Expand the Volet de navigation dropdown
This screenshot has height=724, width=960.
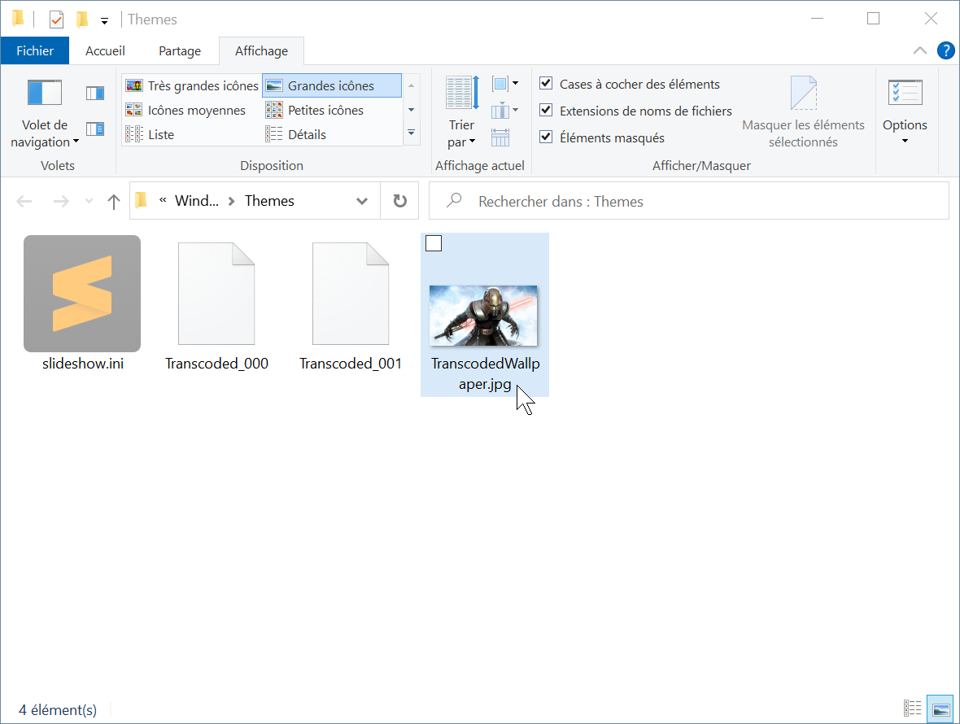[45, 133]
